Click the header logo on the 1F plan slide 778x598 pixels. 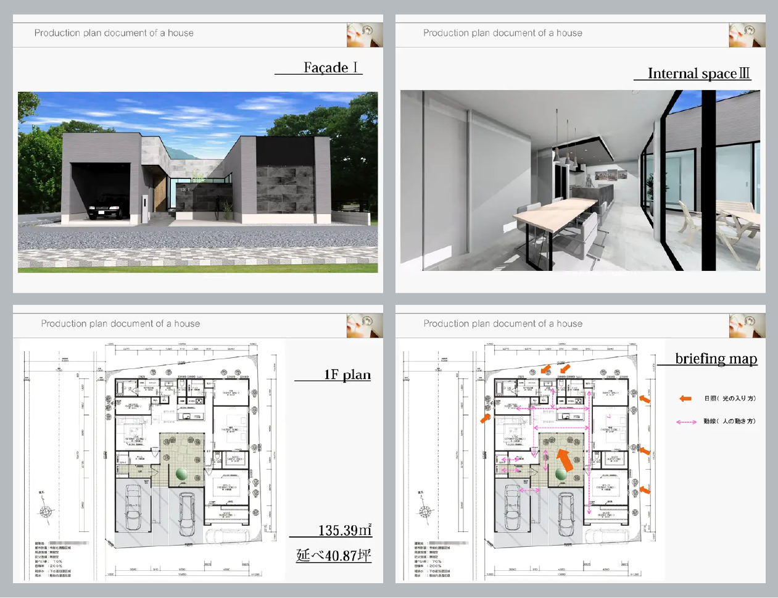tap(364, 325)
